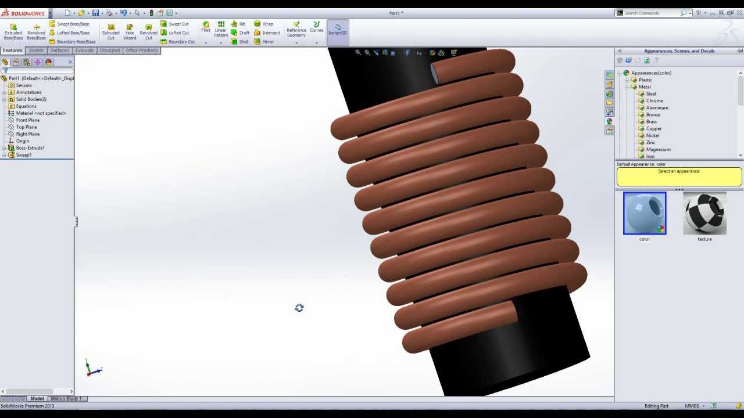Screen dimensions: 744x418
Task: Open the Office Products tab
Action: (142, 51)
